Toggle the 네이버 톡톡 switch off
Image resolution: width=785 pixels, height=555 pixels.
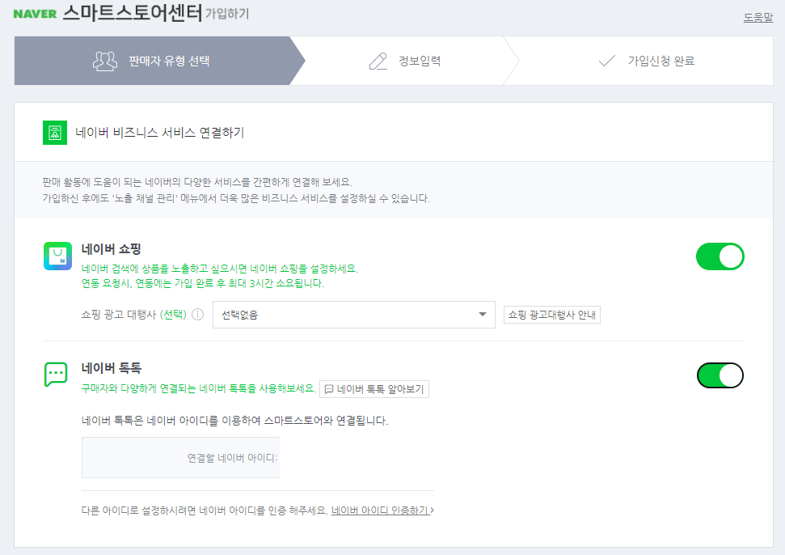[720, 375]
